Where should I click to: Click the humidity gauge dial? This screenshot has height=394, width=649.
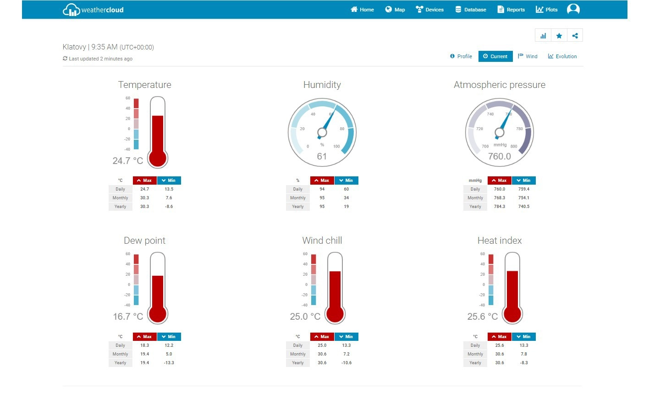[x=322, y=132]
